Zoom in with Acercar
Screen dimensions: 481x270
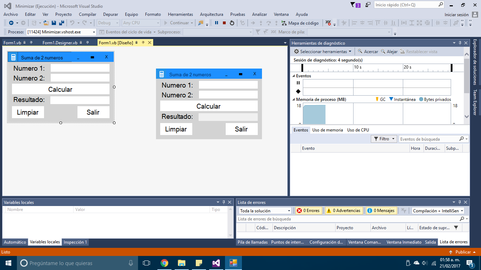point(368,51)
